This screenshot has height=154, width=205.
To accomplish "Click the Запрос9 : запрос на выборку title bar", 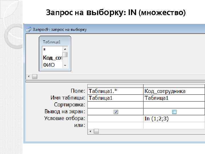I will (x=114, y=29).
